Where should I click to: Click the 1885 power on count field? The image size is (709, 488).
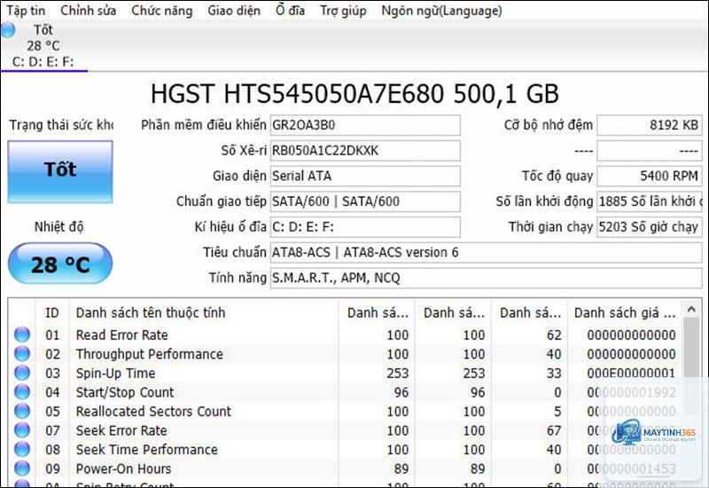tap(650, 201)
